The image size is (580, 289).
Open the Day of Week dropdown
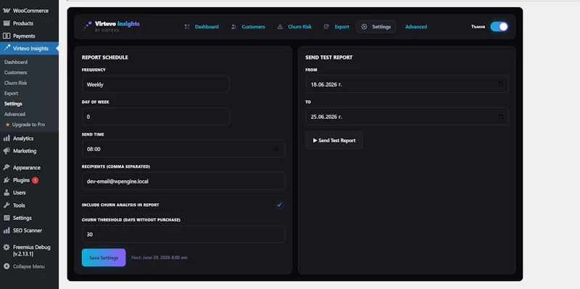click(156, 117)
